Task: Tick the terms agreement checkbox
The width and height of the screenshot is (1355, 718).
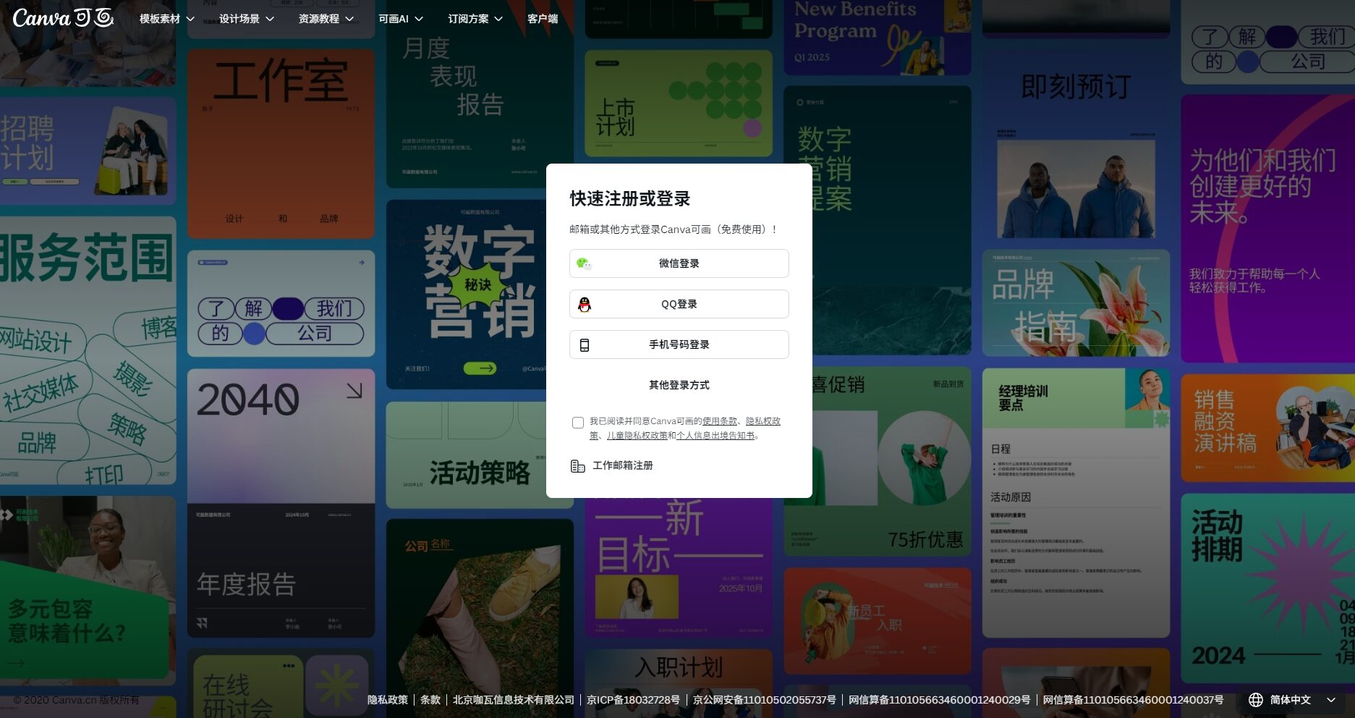Action: tap(578, 423)
